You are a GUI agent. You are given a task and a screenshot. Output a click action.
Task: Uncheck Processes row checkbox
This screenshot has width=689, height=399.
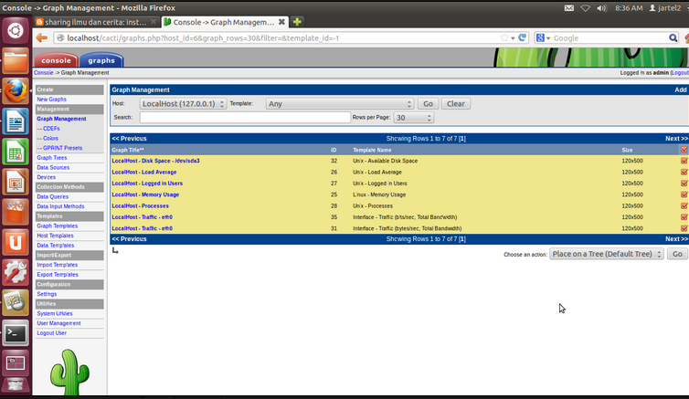tap(684, 205)
